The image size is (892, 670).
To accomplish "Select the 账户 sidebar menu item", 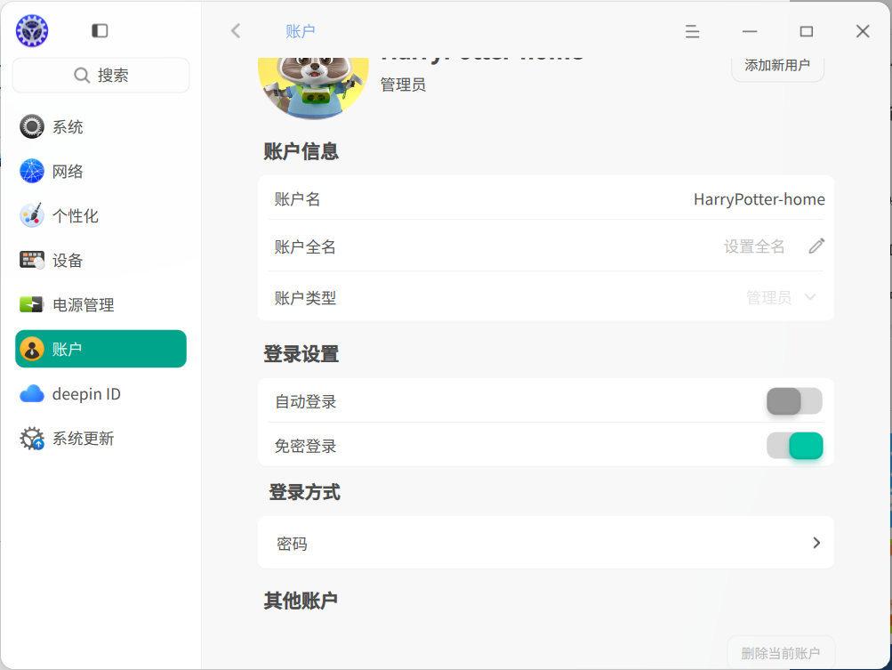I will click(x=100, y=349).
